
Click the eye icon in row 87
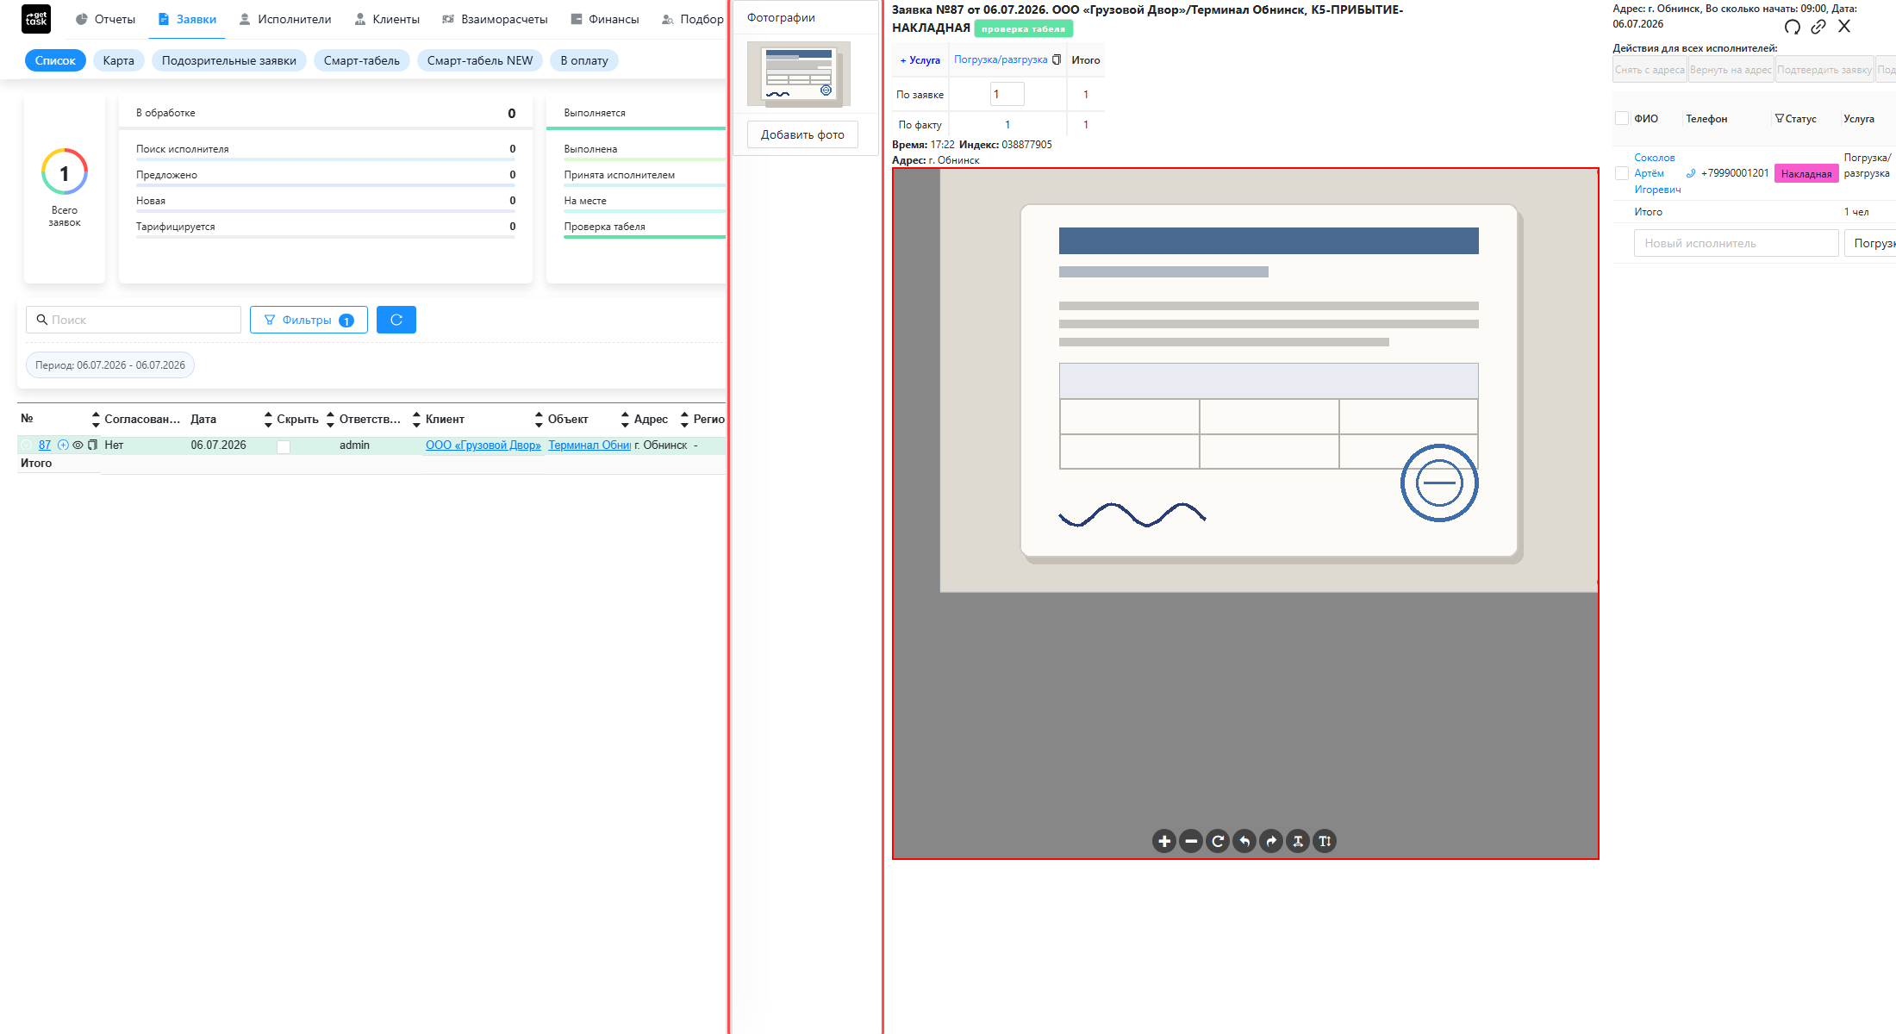78,445
